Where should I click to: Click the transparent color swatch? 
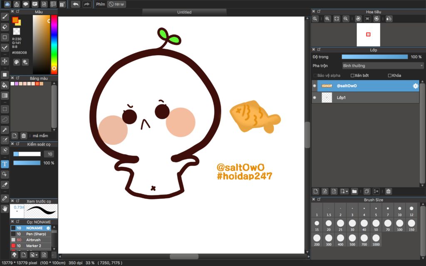pos(17,31)
